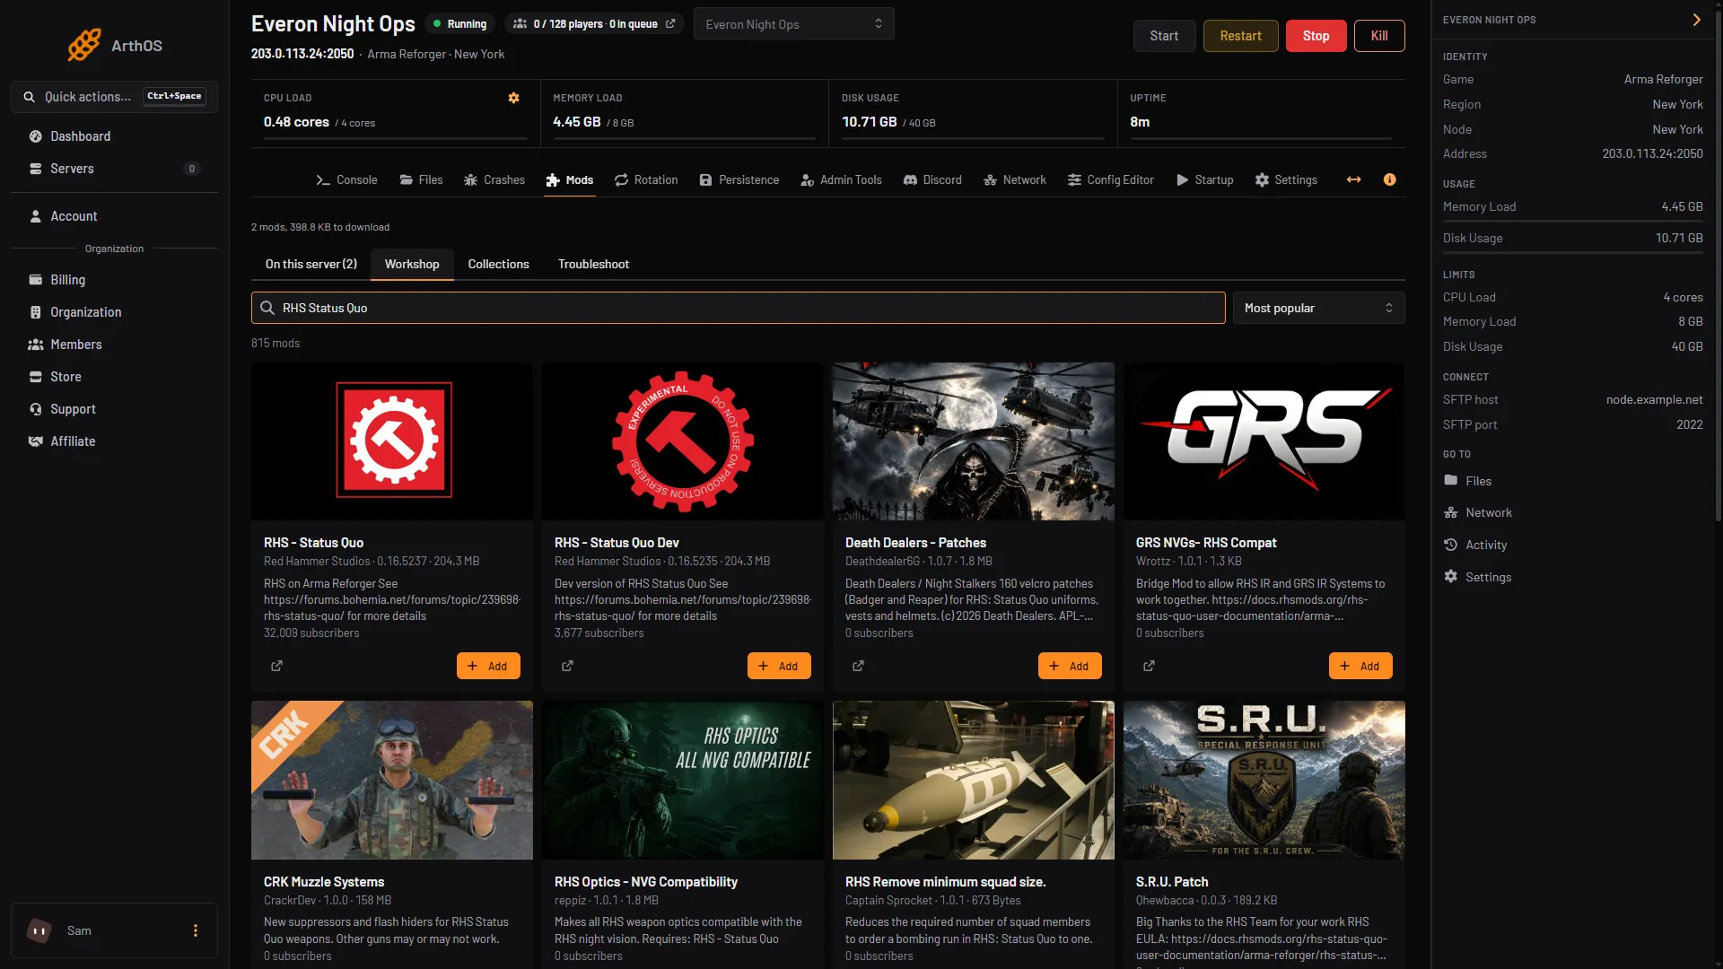Image resolution: width=1723 pixels, height=969 pixels.
Task: Open the Everon Night Ops server selector dropdown
Action: click(x=793, y=24)
